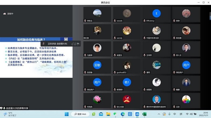Click the 搜索 Web taskbar search box
Viewport: 211px width, 118px height.
coord(80,114)
